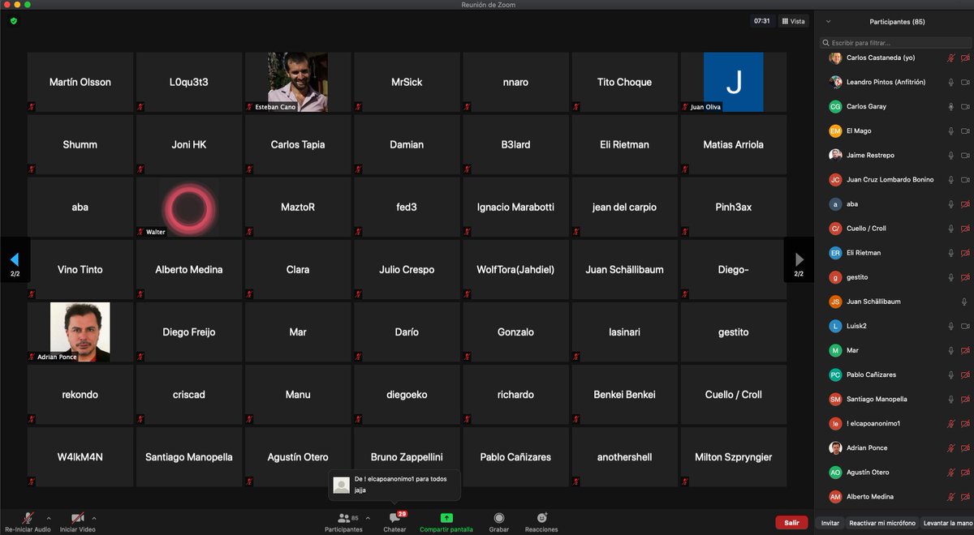The width and height of the screenshot is (974, 535).
Task: Click Carlos Garay microphone icon in list
Action: point(950,106)
